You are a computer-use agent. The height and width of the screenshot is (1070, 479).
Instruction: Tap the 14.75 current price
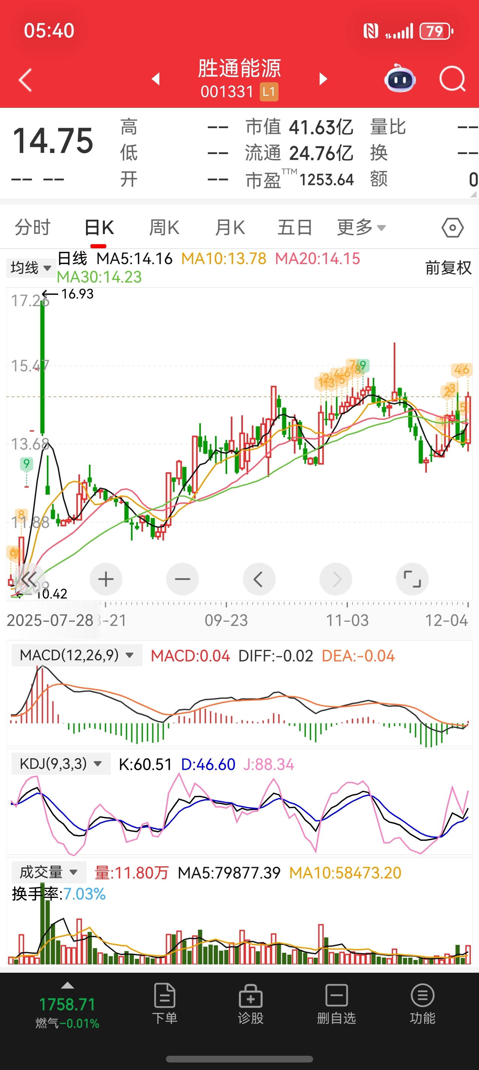click(x=53, y=141)
